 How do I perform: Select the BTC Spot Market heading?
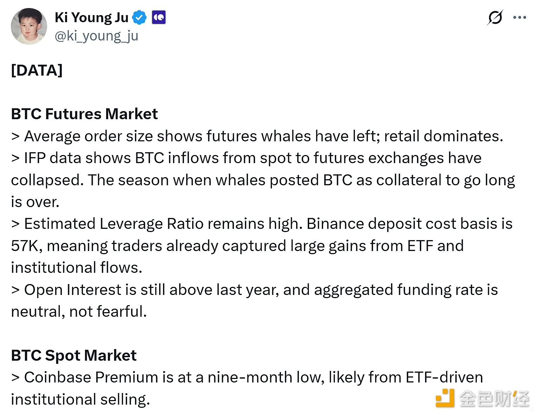click(x=74, y=355)
